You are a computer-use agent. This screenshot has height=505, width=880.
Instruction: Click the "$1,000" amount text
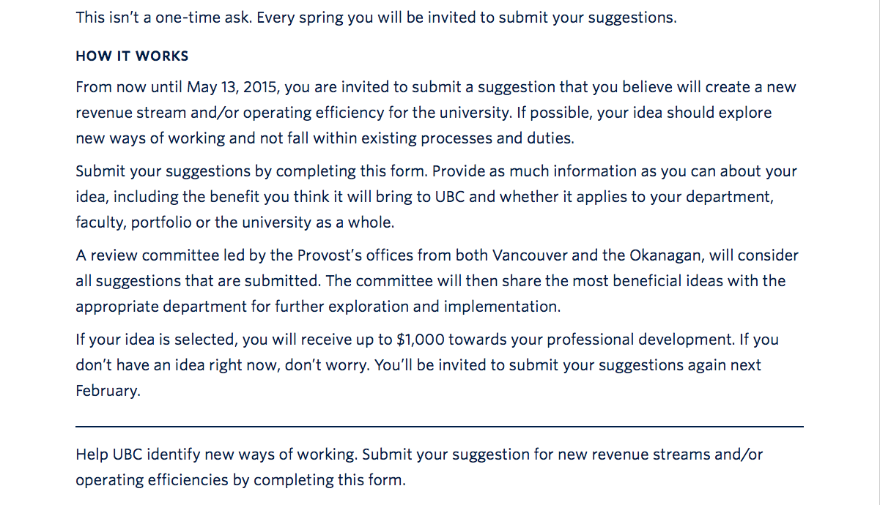tap(419, 340)
